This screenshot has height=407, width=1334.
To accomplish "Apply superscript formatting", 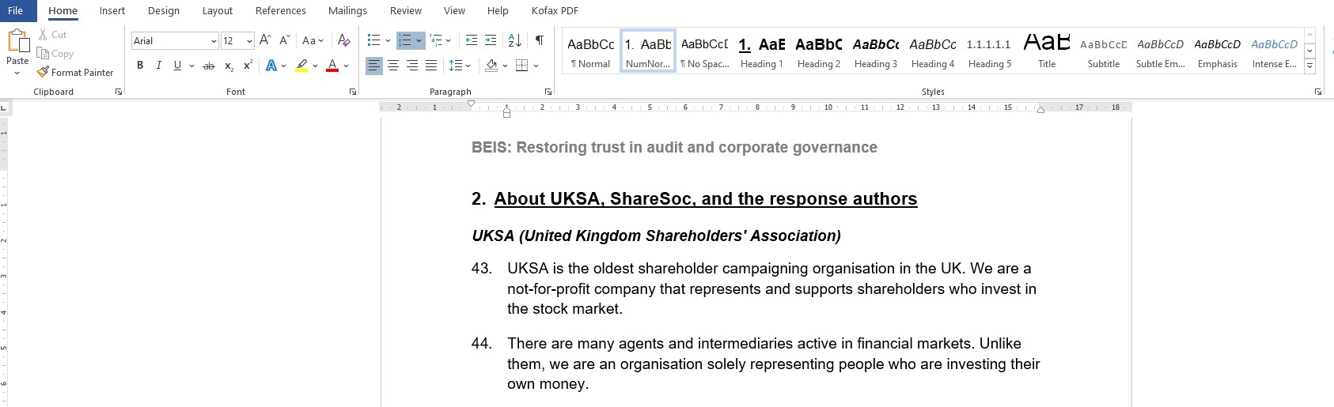I will (x=248, y=66).
